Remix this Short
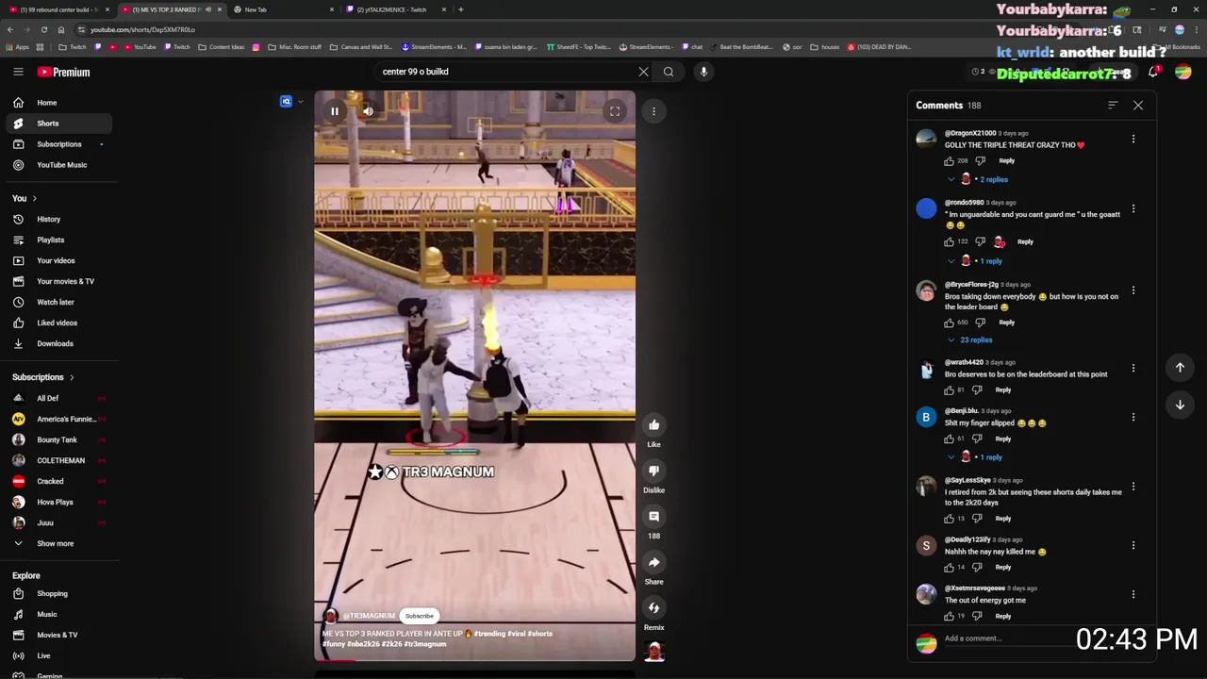Viewport: 1207px width, 679px height. (653, 608)
